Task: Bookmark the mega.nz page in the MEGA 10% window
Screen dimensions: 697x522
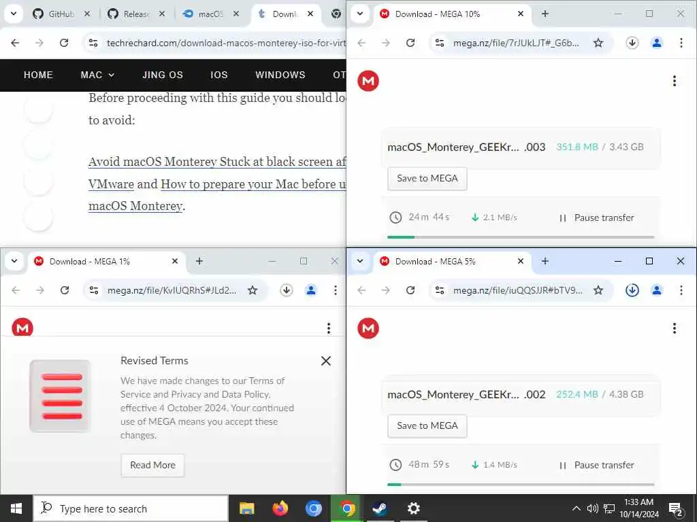Action: pos(598,43)
